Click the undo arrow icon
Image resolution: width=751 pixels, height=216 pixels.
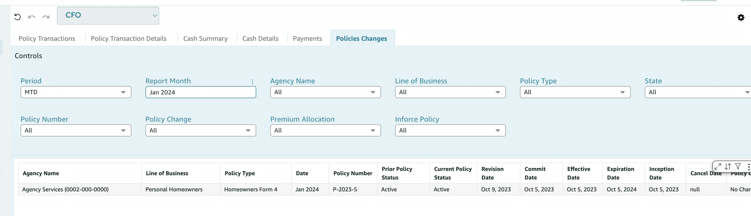pyautogui.click(x=31, y=17)
